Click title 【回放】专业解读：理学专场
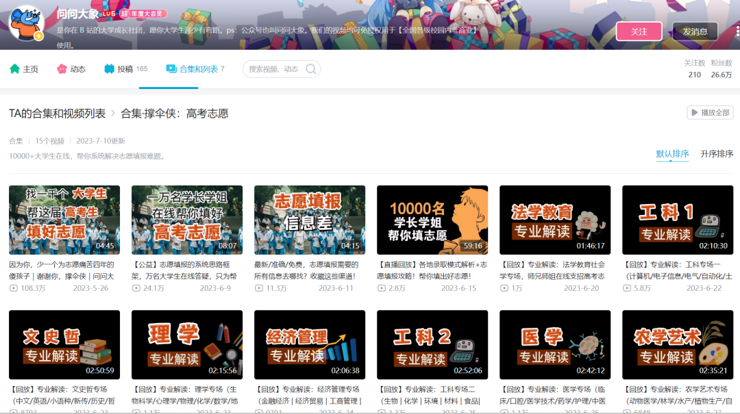This screenshot has height=414, width=740. coord(184,395)
